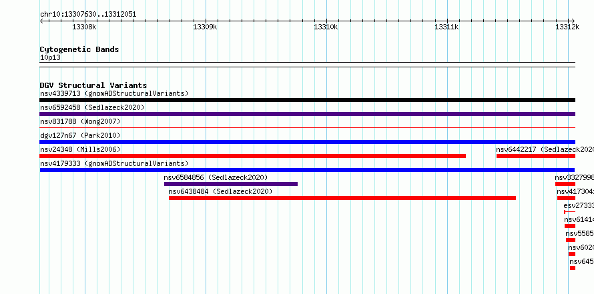Click the thin red nsv831788 variant line
This screenshot has width=594, height=294.
[x=307, y=128]
